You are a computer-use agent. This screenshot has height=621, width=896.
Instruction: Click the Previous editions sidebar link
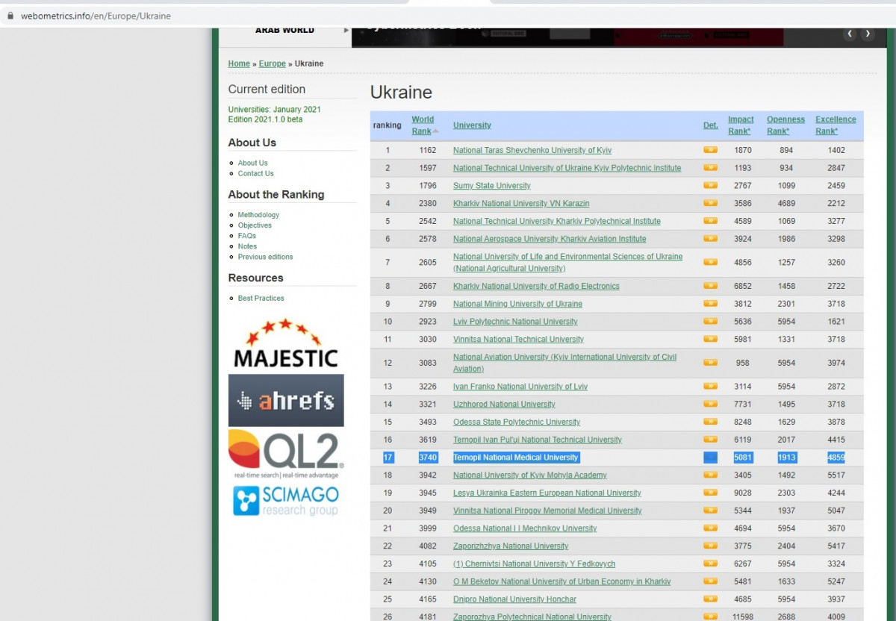(265, 257)
